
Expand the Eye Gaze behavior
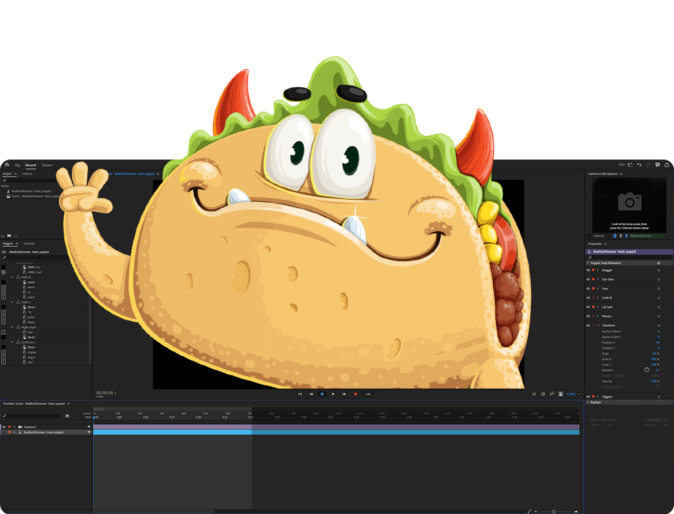point(598,279)
